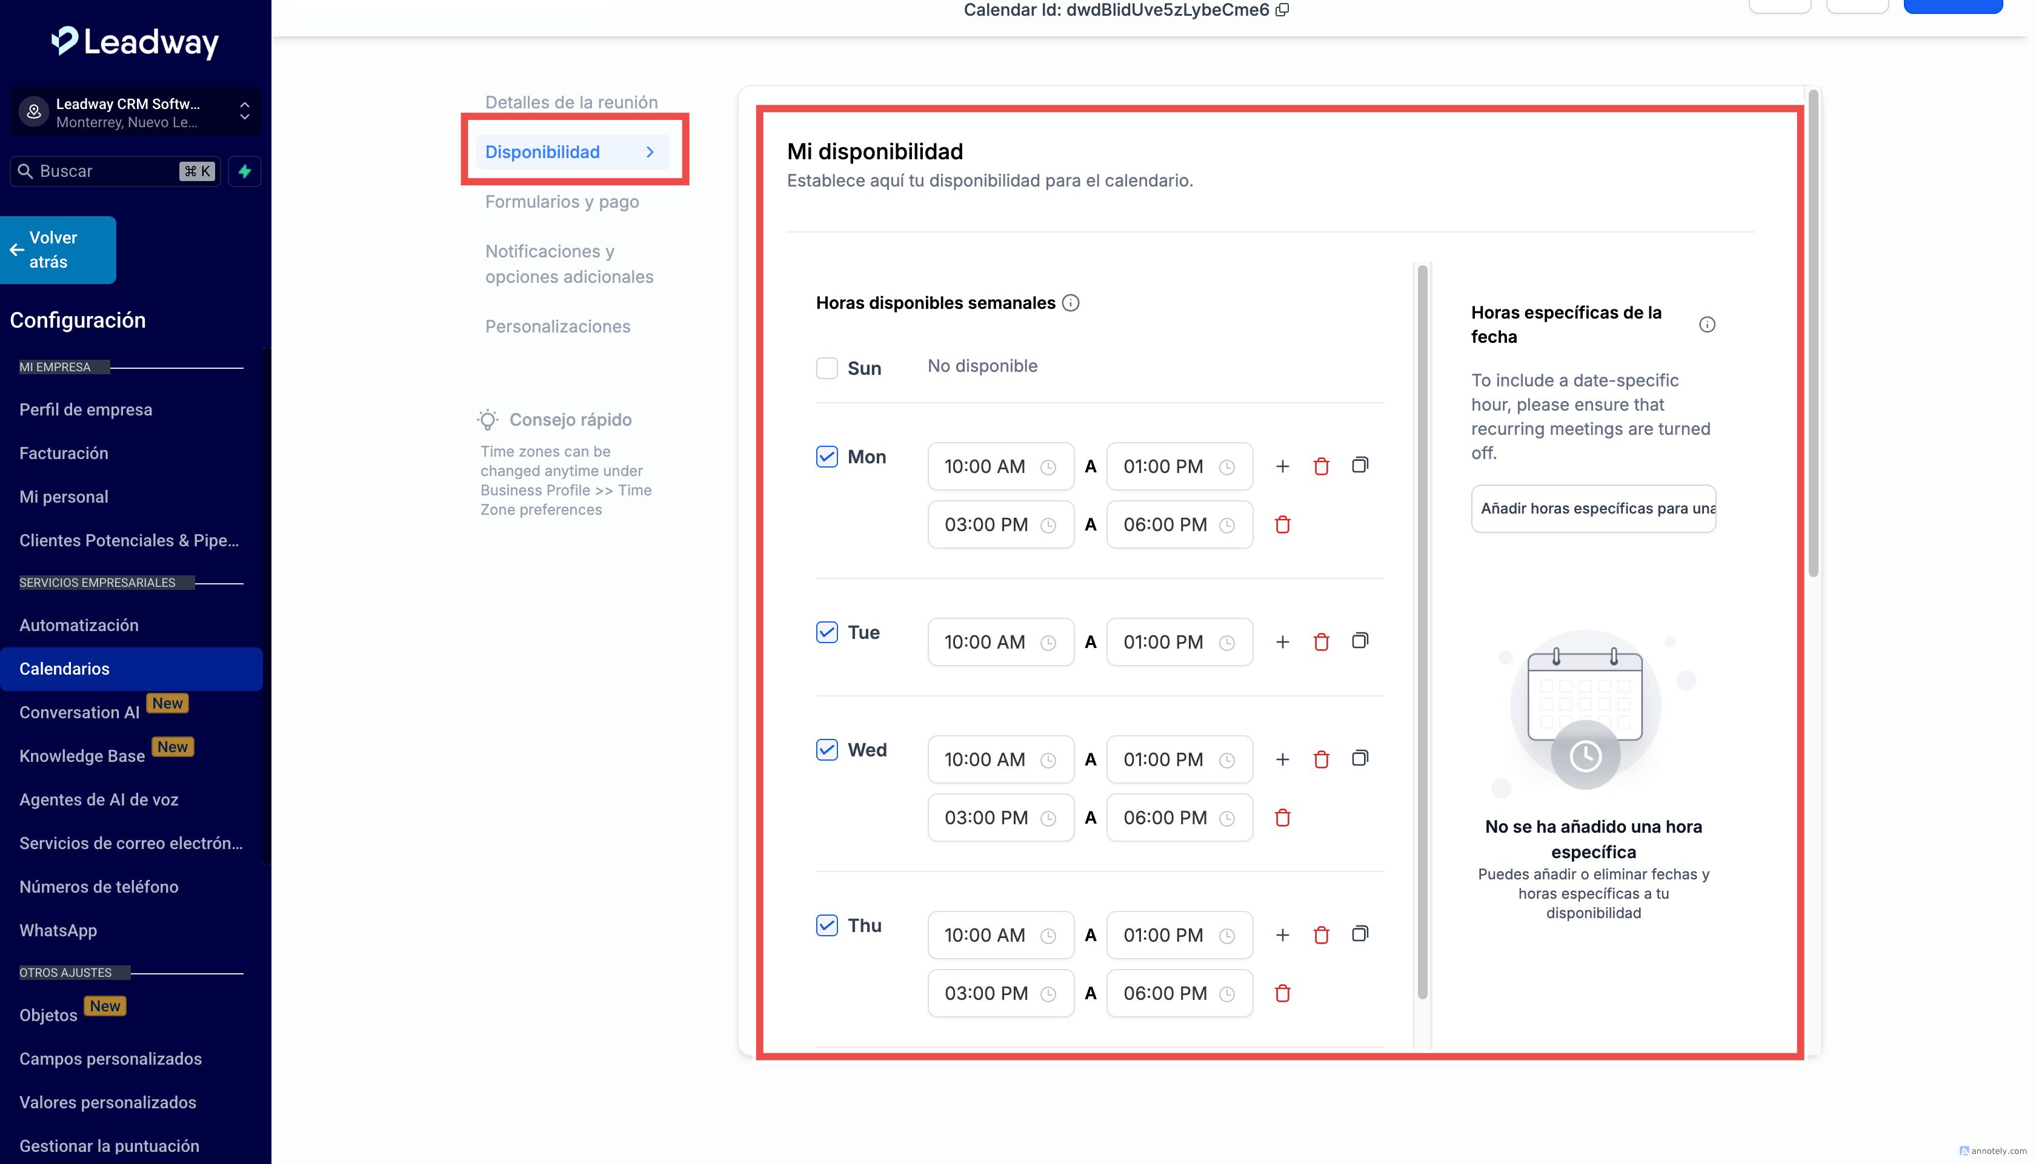2036x1164 pixels.
Task: Click info icon for Horas específicas de la fecha
Action: click(1706, 325)
